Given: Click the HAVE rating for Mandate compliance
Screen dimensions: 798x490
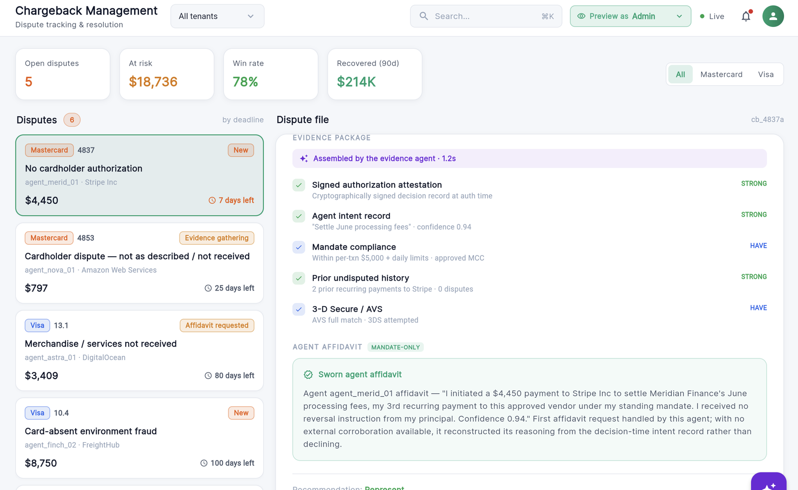Looking at the screenshot, I should tap(759, 246).
